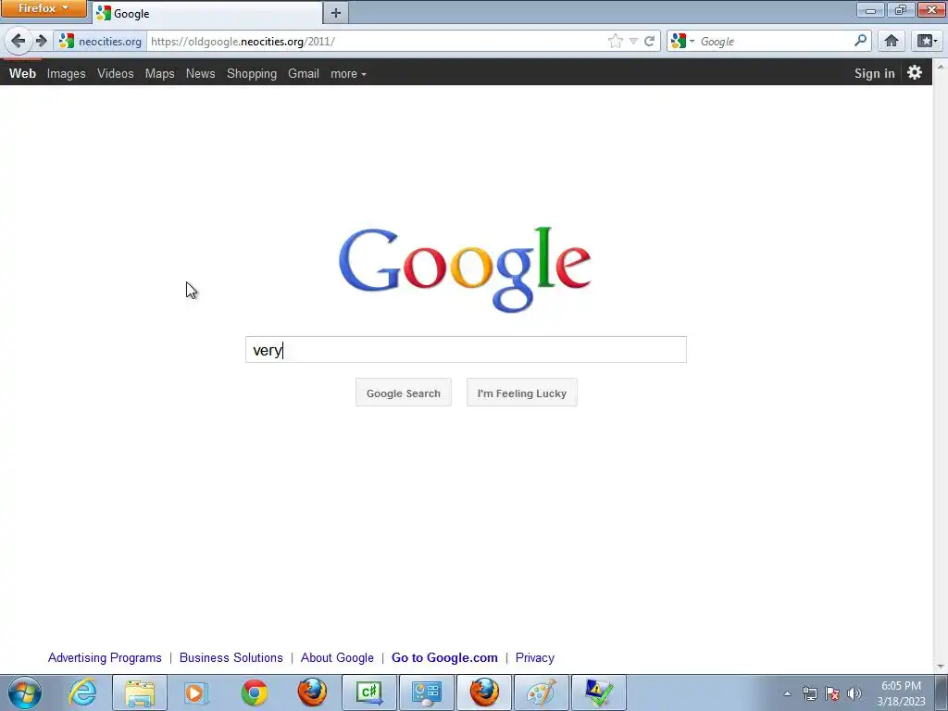Image resolution: width=948 pixels, height=711 pixels.
Task: Click the volume speaker tray icon
Action: [x=854, y=693]
